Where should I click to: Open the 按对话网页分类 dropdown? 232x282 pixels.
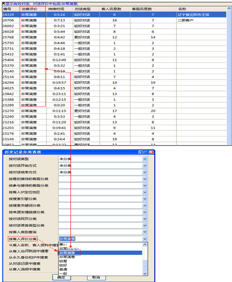coord(145,219)
